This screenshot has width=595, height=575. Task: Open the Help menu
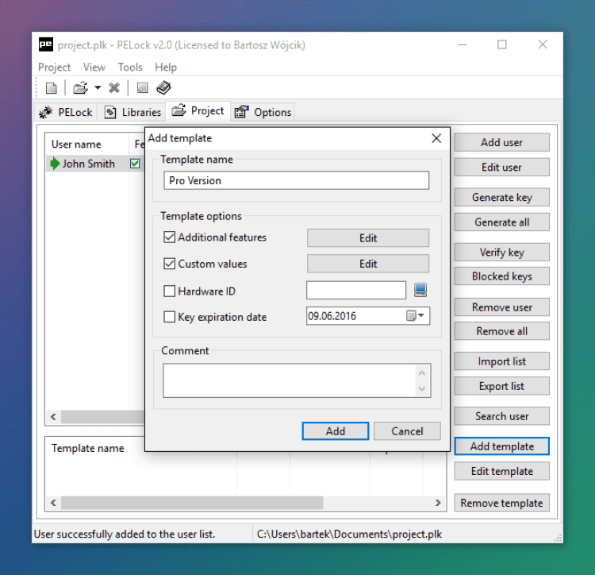click(166, 68)
